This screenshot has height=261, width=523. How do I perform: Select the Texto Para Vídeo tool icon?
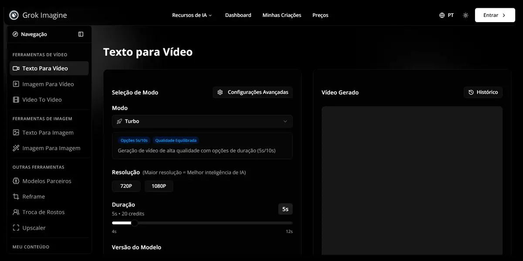pos(15,68)
